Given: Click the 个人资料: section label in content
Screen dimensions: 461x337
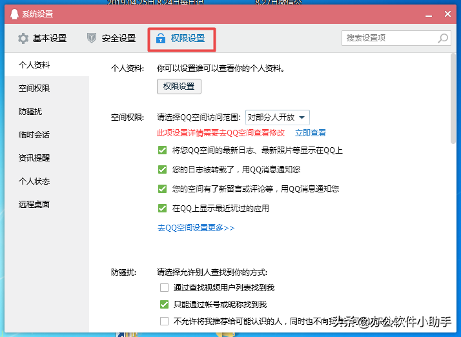Looking at the screenshot, I should point(127,68).
